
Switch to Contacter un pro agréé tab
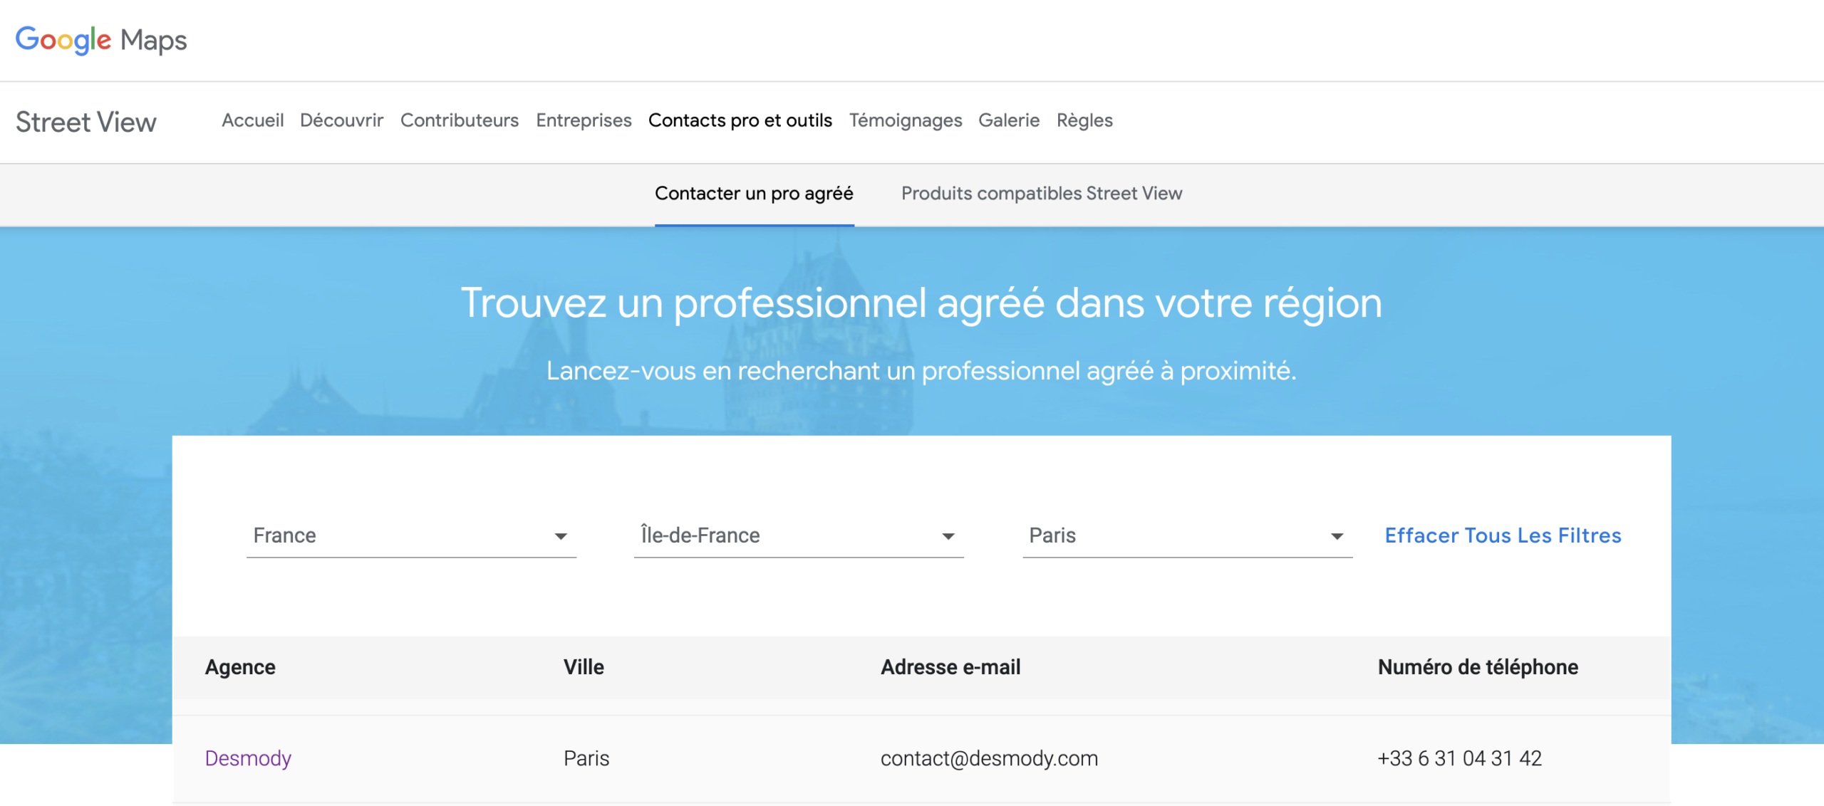754,194
